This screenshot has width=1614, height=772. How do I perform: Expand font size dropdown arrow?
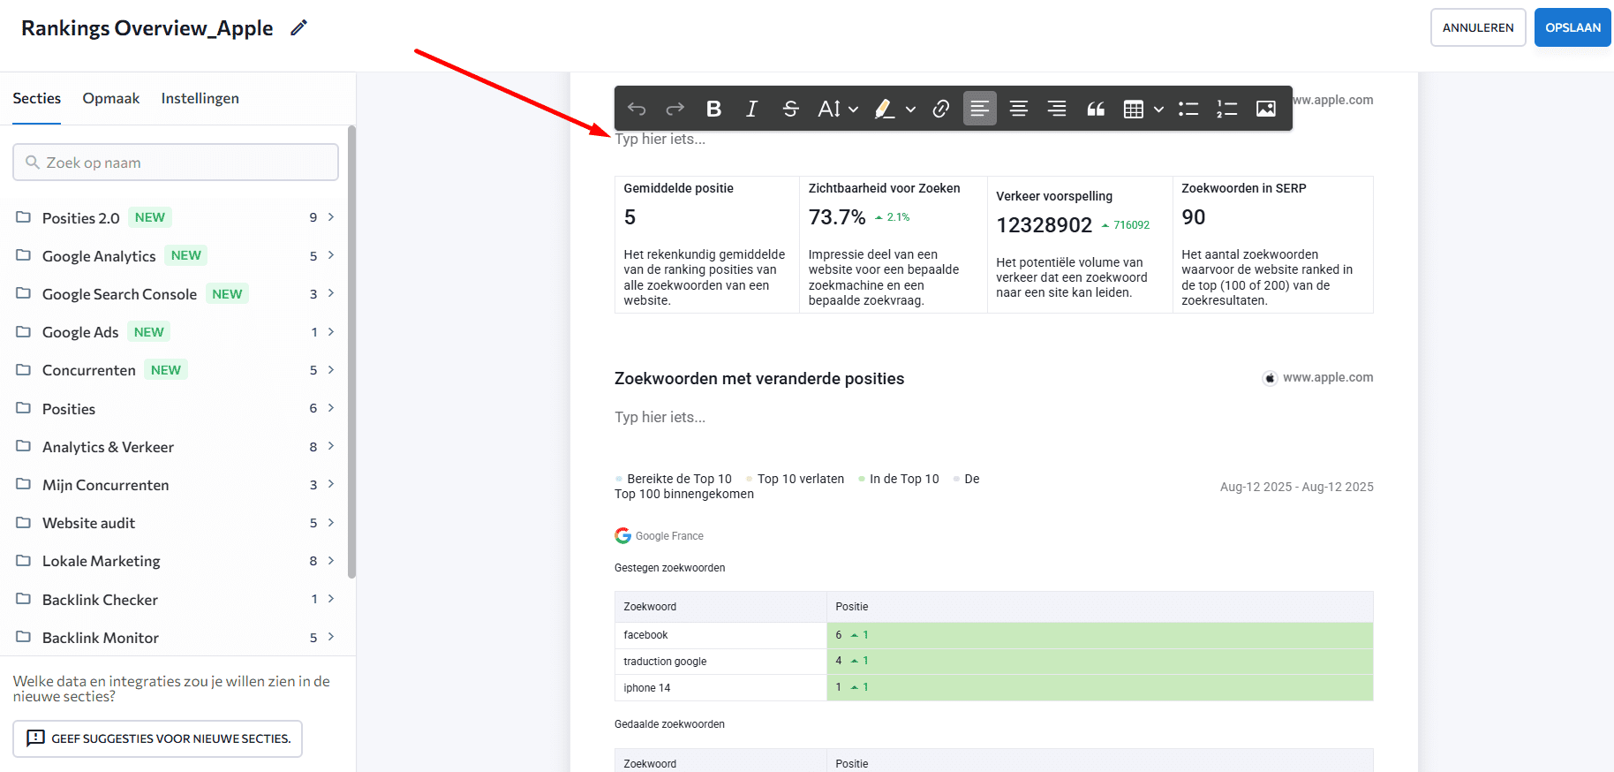(x=854, y=110)
